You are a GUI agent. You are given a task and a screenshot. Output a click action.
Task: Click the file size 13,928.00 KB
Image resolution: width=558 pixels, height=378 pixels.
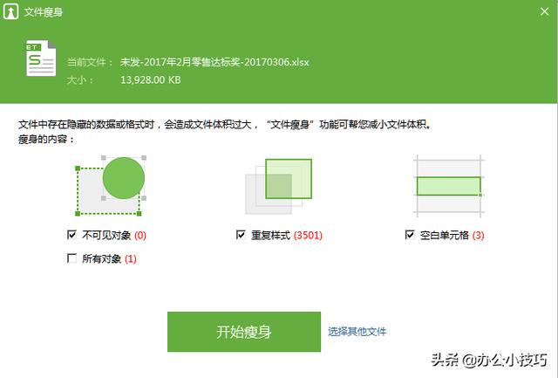151,79
